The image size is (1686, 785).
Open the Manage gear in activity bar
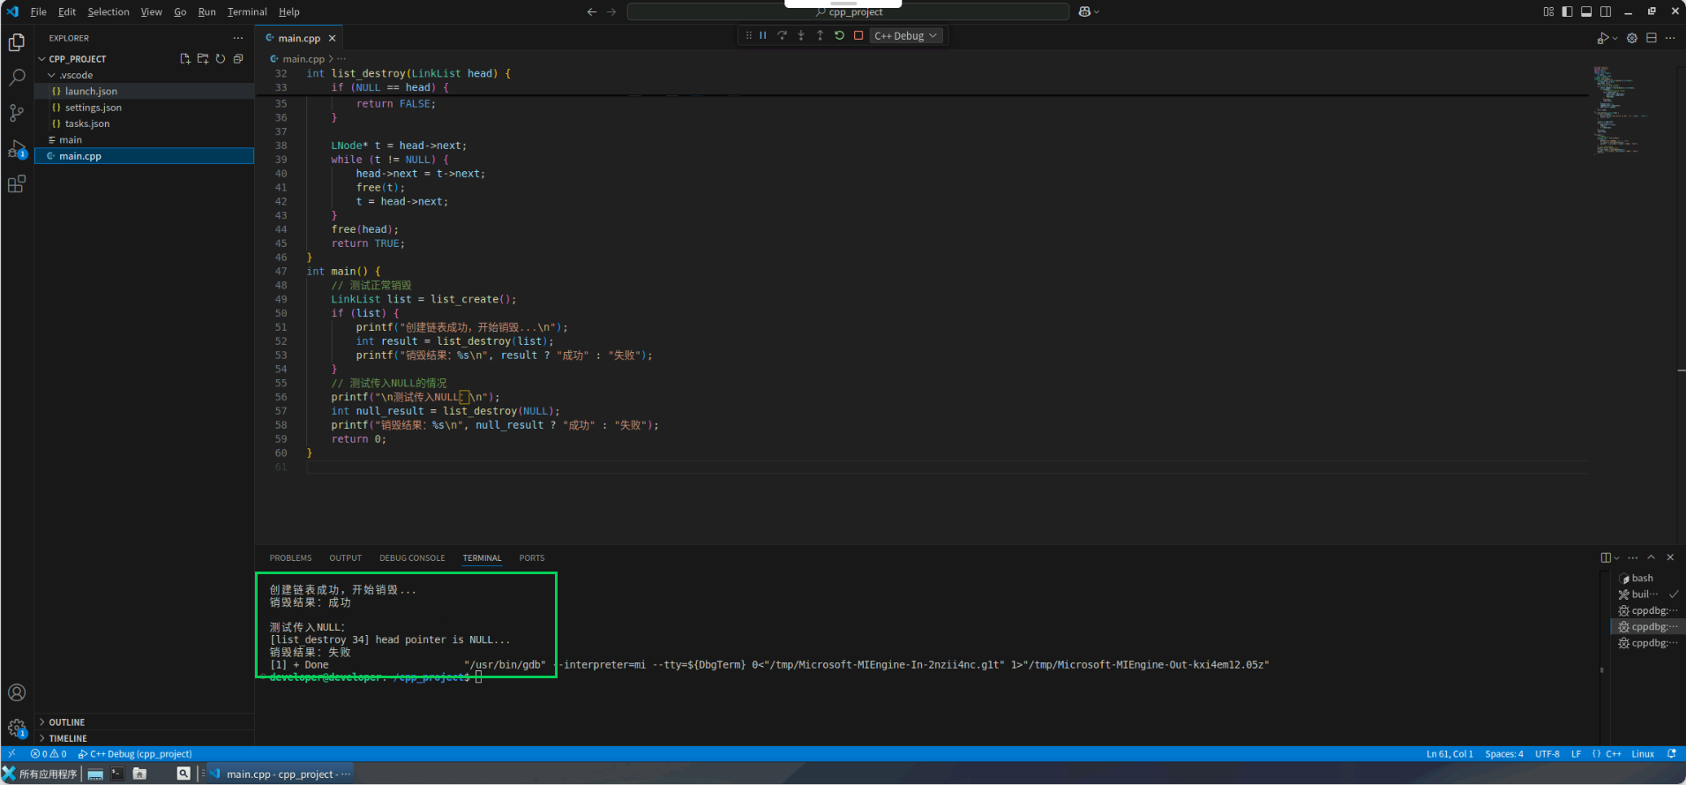click(x=17, y=728)
